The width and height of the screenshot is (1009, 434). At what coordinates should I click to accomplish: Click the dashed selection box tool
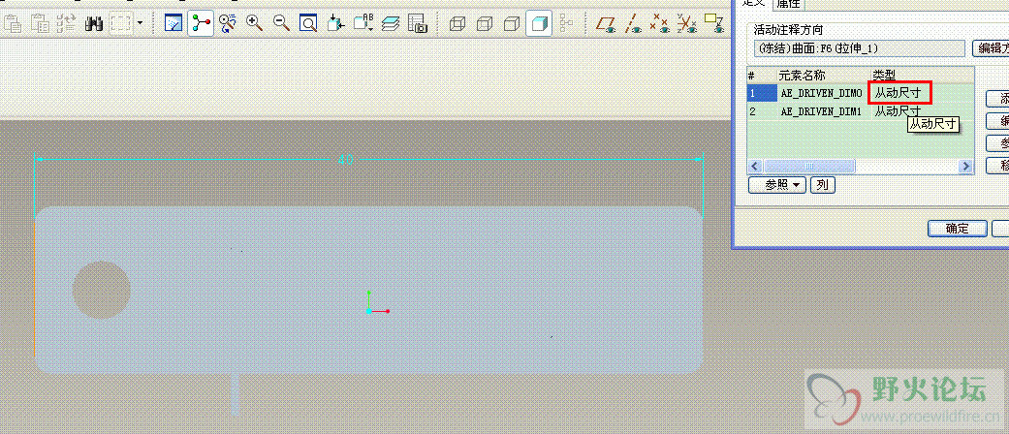120,24
